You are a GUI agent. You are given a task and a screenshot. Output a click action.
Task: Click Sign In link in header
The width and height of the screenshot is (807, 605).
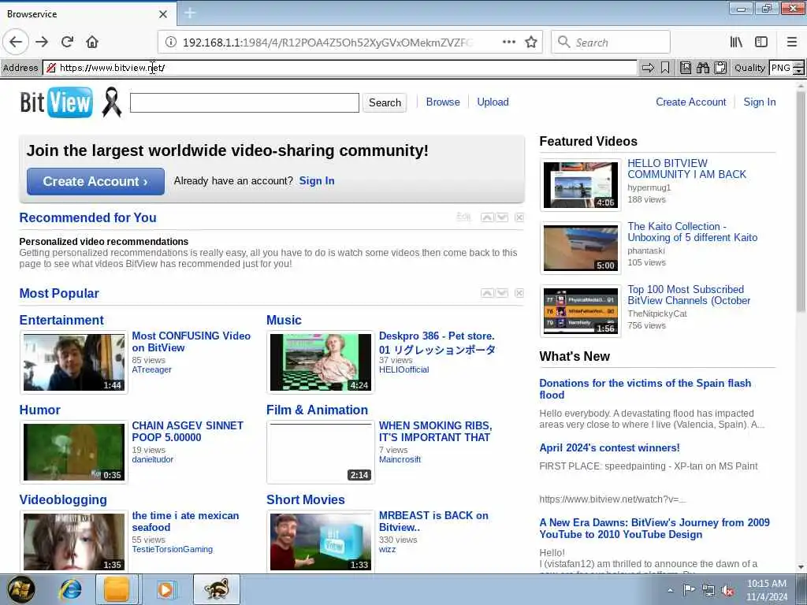[x=759, y=102]
